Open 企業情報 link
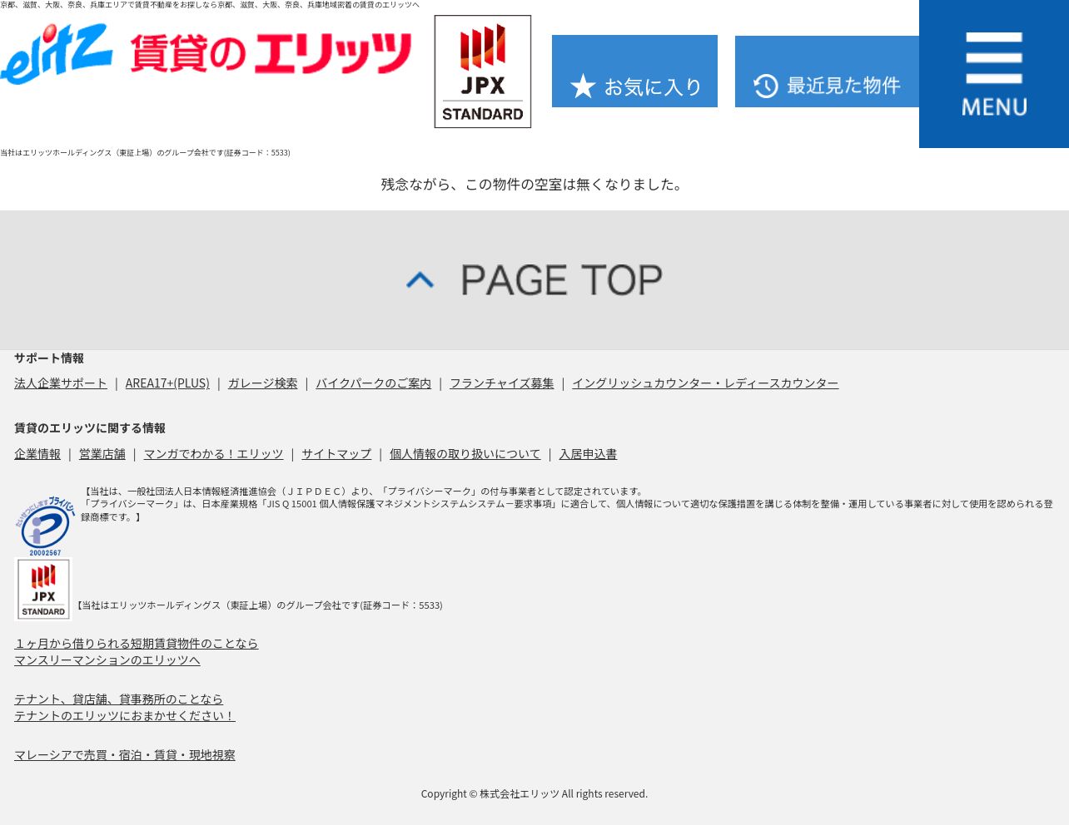 pyautogui.click(x=37, y=453)
